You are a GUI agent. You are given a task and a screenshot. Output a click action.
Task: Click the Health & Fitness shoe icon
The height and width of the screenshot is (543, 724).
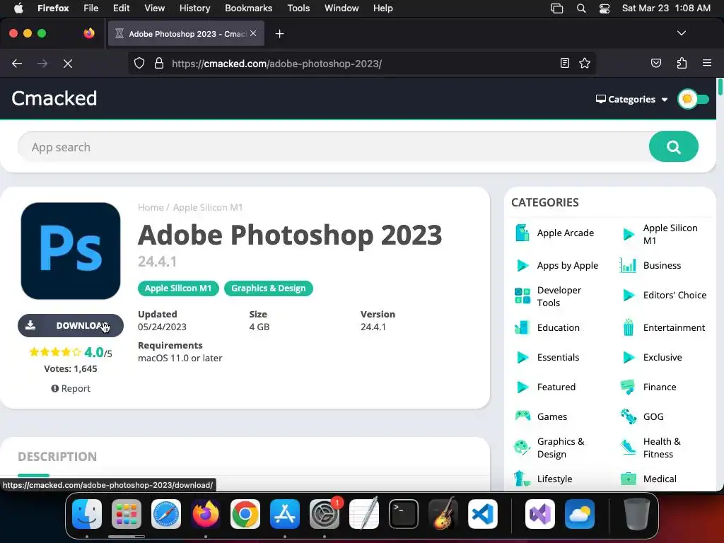pos(628,448)
